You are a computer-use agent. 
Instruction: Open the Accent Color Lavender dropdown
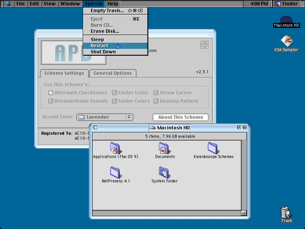105,117
